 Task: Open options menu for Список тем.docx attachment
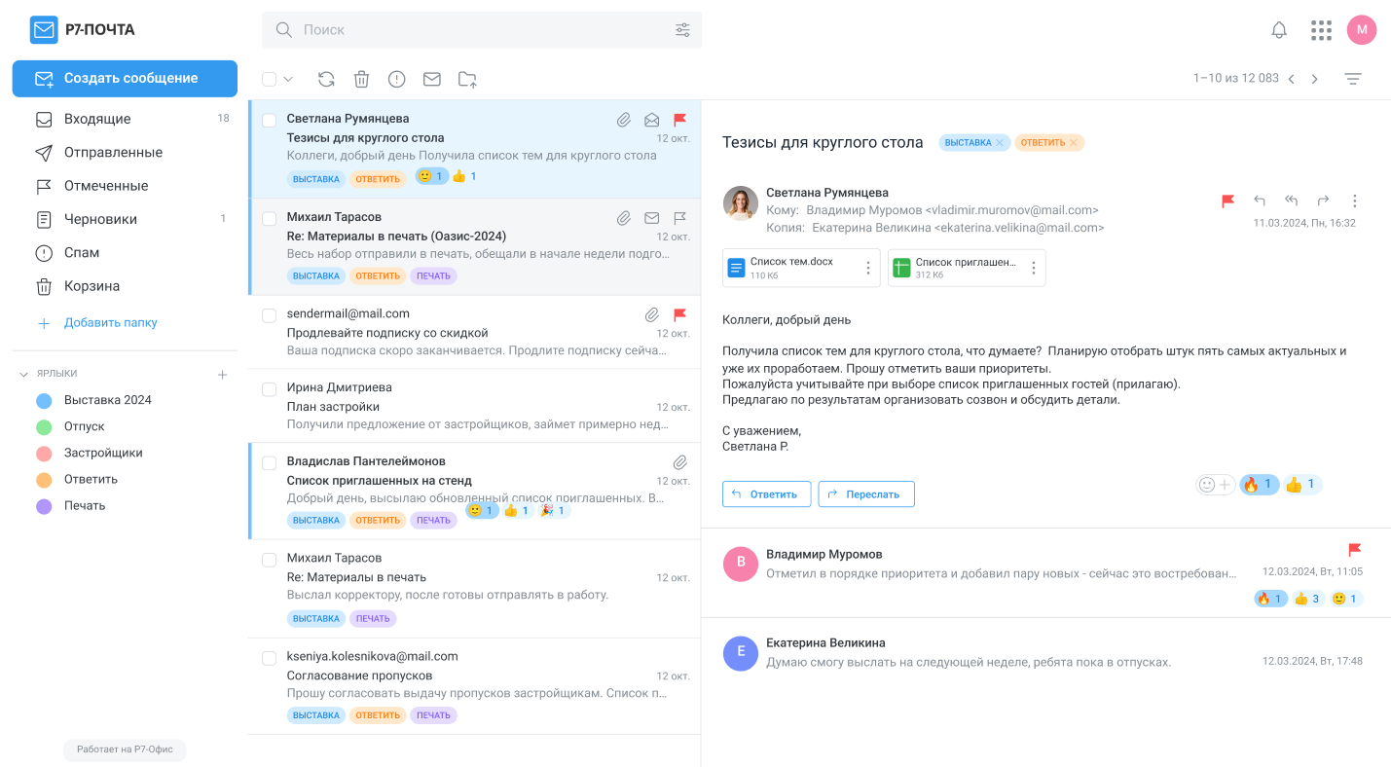(868, 268)
